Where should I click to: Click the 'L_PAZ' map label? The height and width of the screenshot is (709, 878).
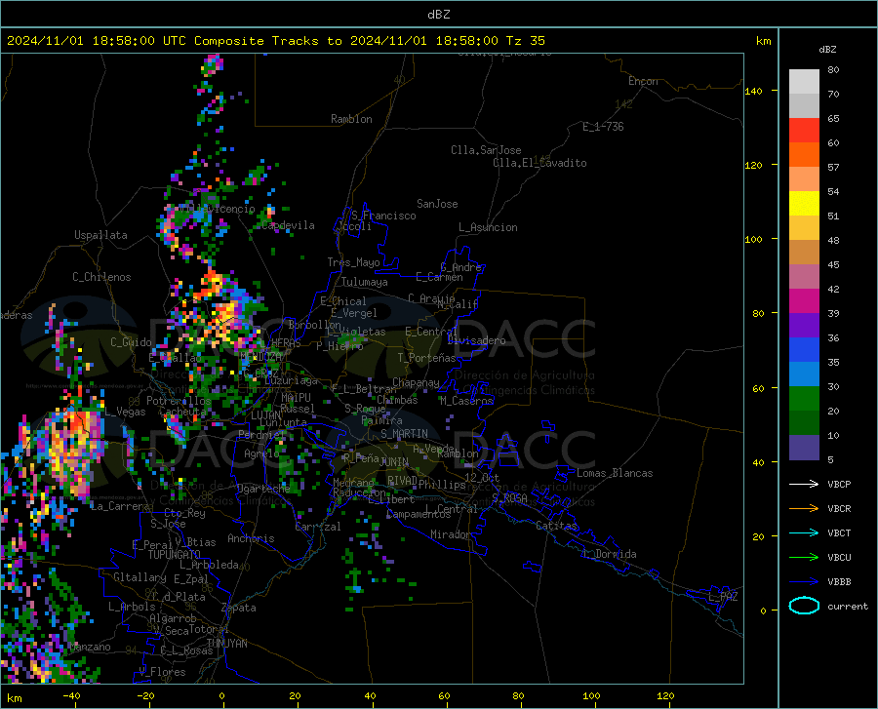point(723,597)
